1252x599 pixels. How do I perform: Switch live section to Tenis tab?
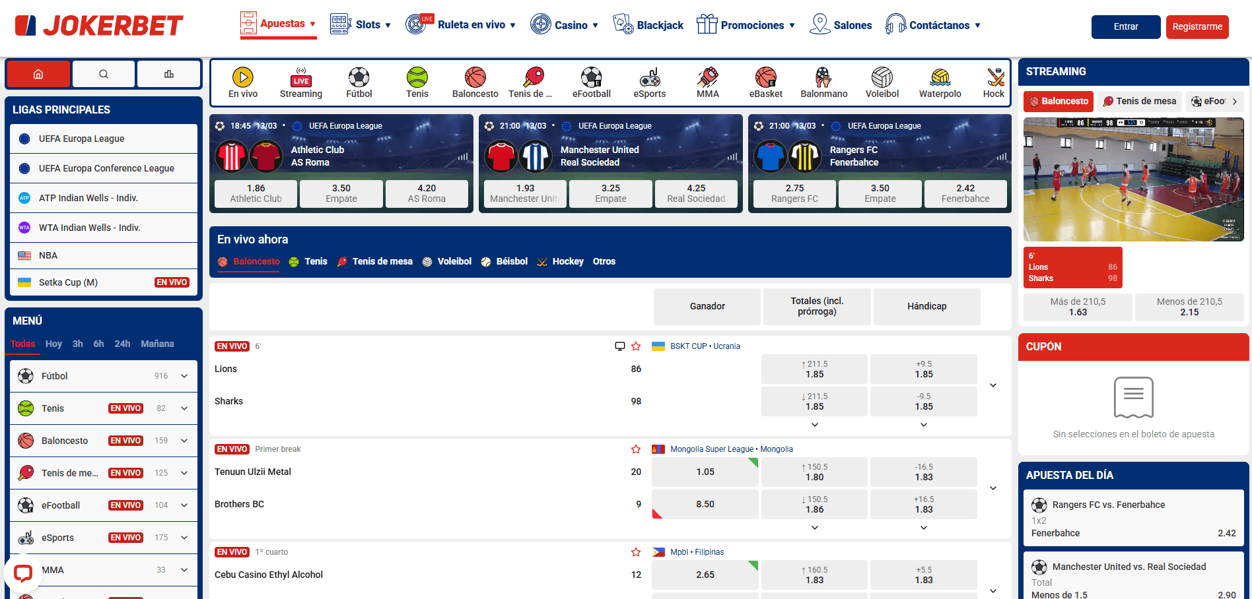pos(308,261)
